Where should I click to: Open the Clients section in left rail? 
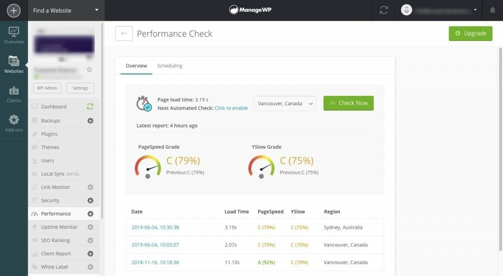14,94
